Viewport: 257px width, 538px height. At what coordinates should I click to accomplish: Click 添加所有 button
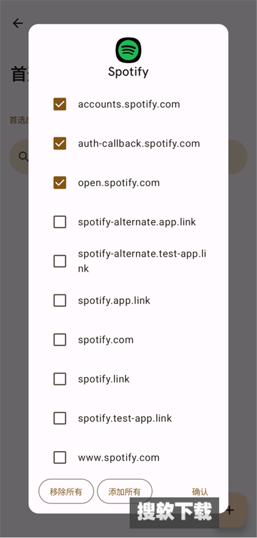click(x=124, y=491)
